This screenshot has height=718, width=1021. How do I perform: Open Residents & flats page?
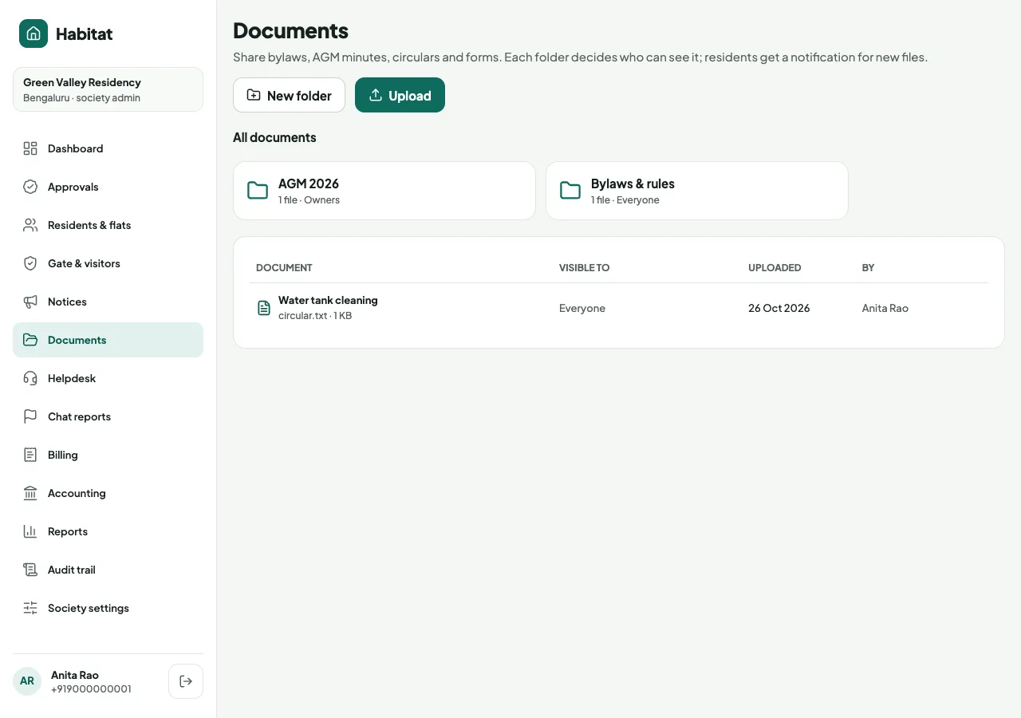pyautogui.click(x=108, y=225)
